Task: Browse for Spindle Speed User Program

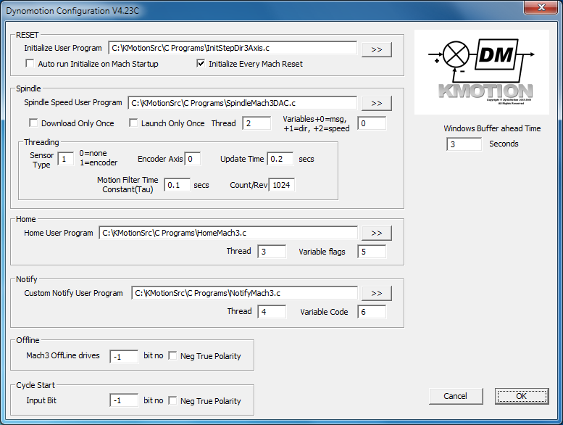Action: pos(377,104)
